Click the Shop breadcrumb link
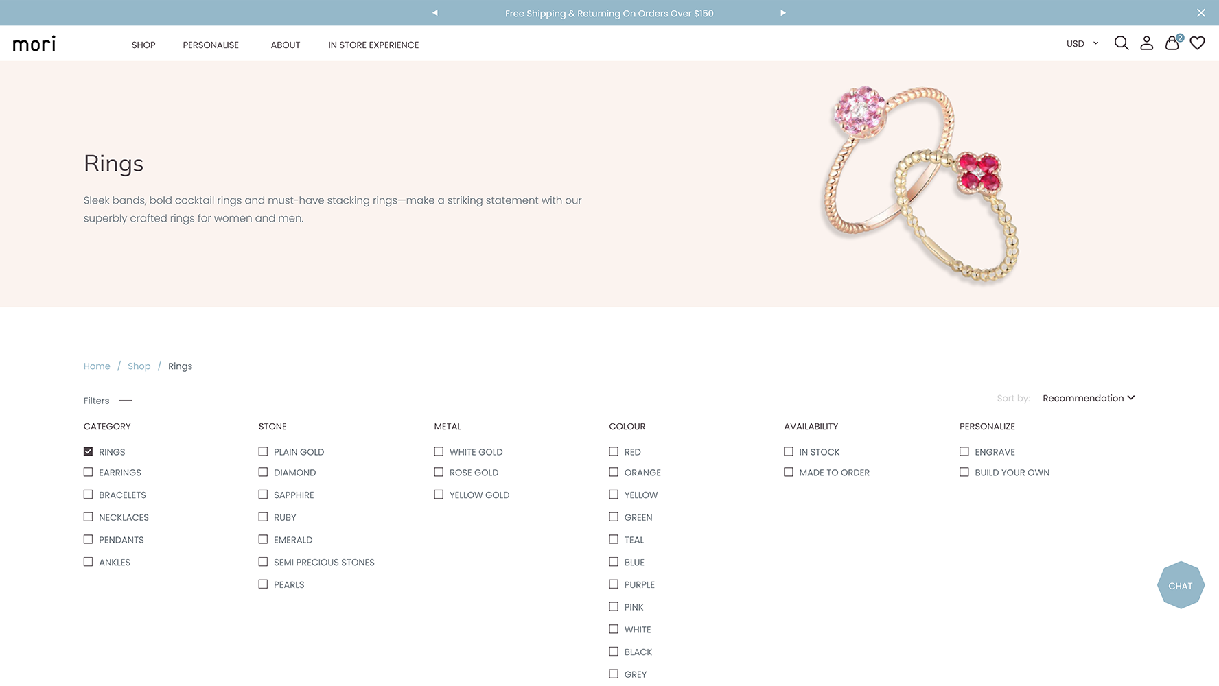This screenshot has height=686, width=1219. pyautogui.click(x=139, y=366)
